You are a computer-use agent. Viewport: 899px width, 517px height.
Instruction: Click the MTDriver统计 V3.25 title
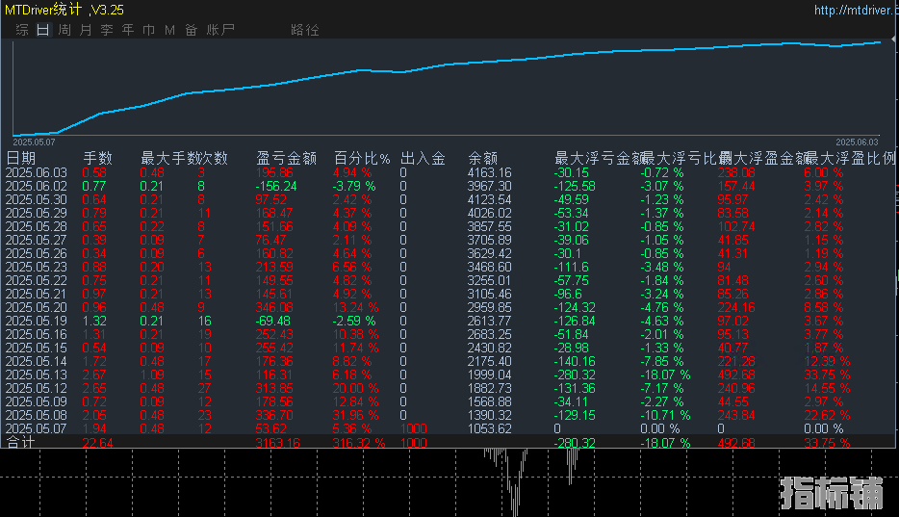click(64, 10)
